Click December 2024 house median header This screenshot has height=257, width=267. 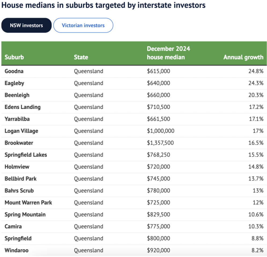[x=168, y=53]
